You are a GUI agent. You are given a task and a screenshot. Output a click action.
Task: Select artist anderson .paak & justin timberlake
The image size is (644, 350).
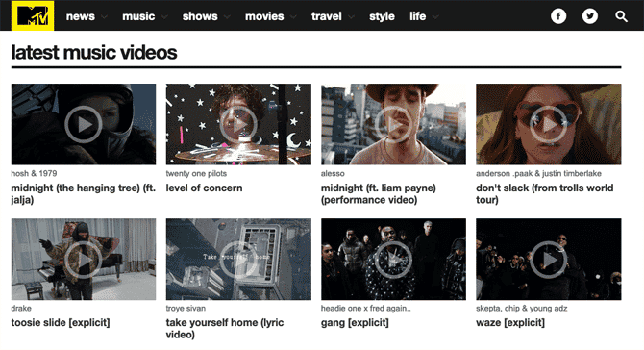click(x=538, y=173)
